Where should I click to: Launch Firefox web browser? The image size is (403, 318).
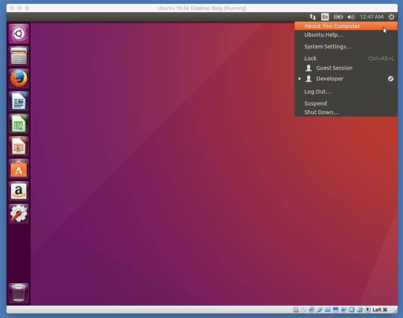(x=18, y=79)
